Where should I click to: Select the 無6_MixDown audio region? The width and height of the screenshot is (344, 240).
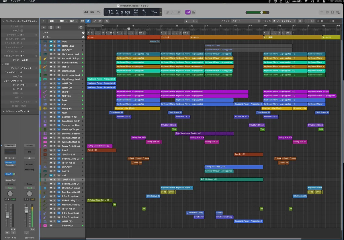click(232, 179)
